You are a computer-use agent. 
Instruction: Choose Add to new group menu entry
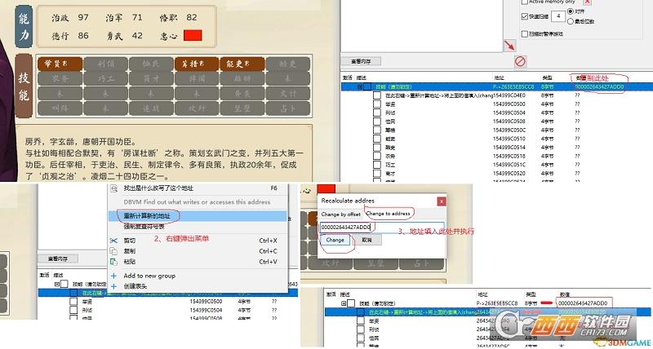pos(198,276)
